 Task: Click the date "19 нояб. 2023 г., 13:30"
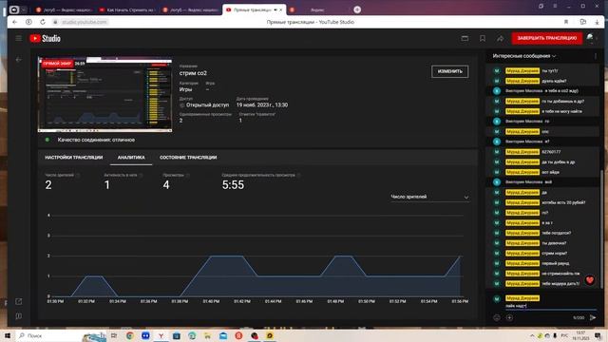tap(262, 105)
